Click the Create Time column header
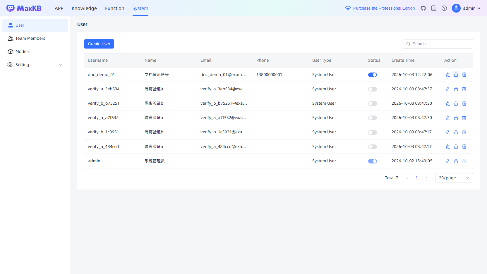Image resolution: width=487 pixels, height=274 pixels. (403, 60)
